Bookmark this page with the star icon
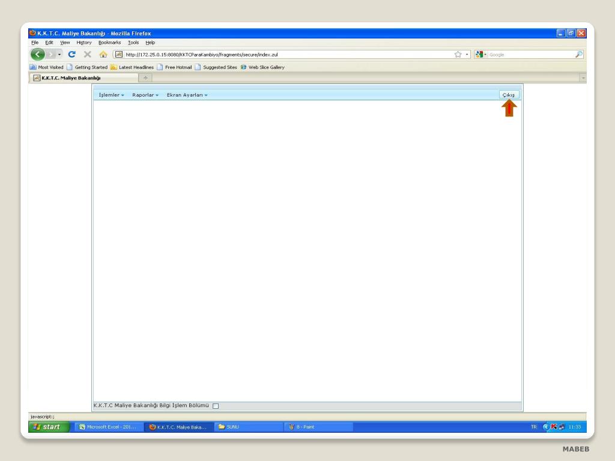 click(458, 55)
